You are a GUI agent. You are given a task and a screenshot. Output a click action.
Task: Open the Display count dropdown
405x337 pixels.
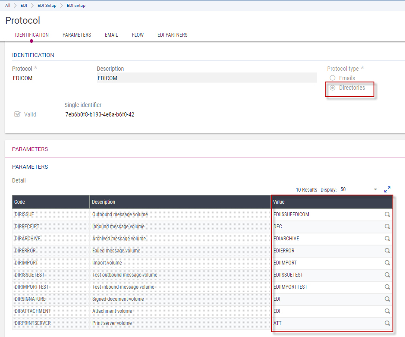[x=375, y=190]
